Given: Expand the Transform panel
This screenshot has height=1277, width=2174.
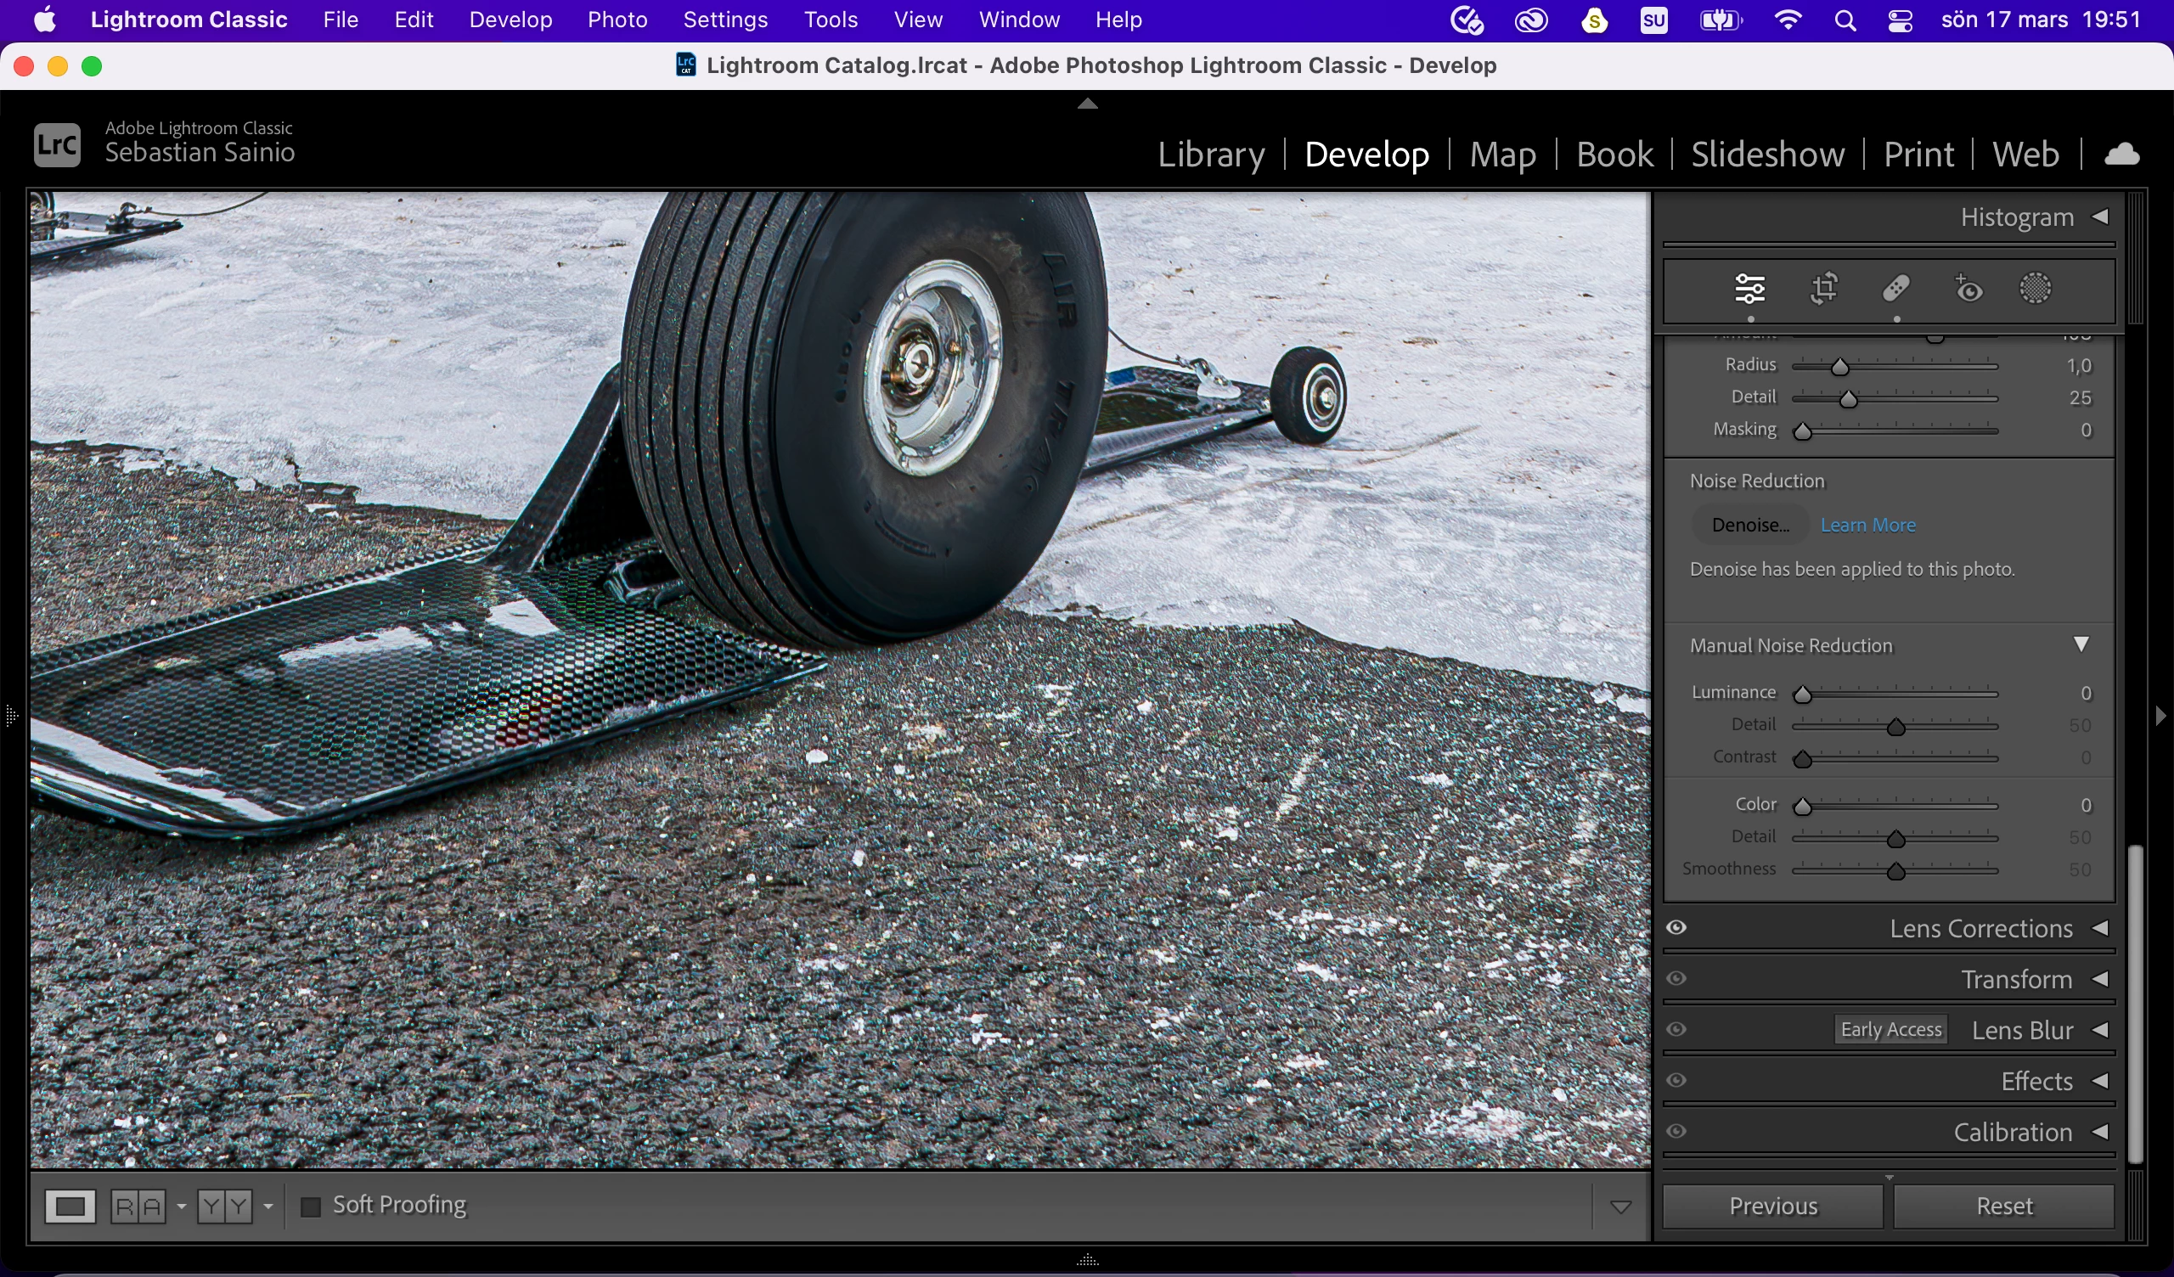Looking at the screenshot, I should [x=2100, y=979].
